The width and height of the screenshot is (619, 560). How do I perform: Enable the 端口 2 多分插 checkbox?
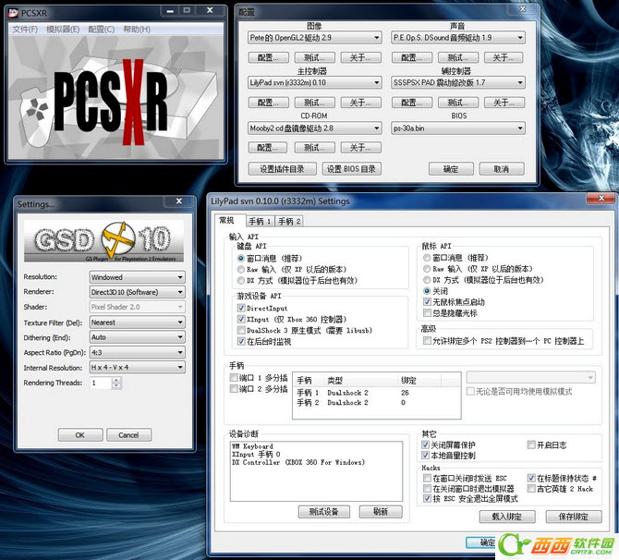(x=234, y=389)
